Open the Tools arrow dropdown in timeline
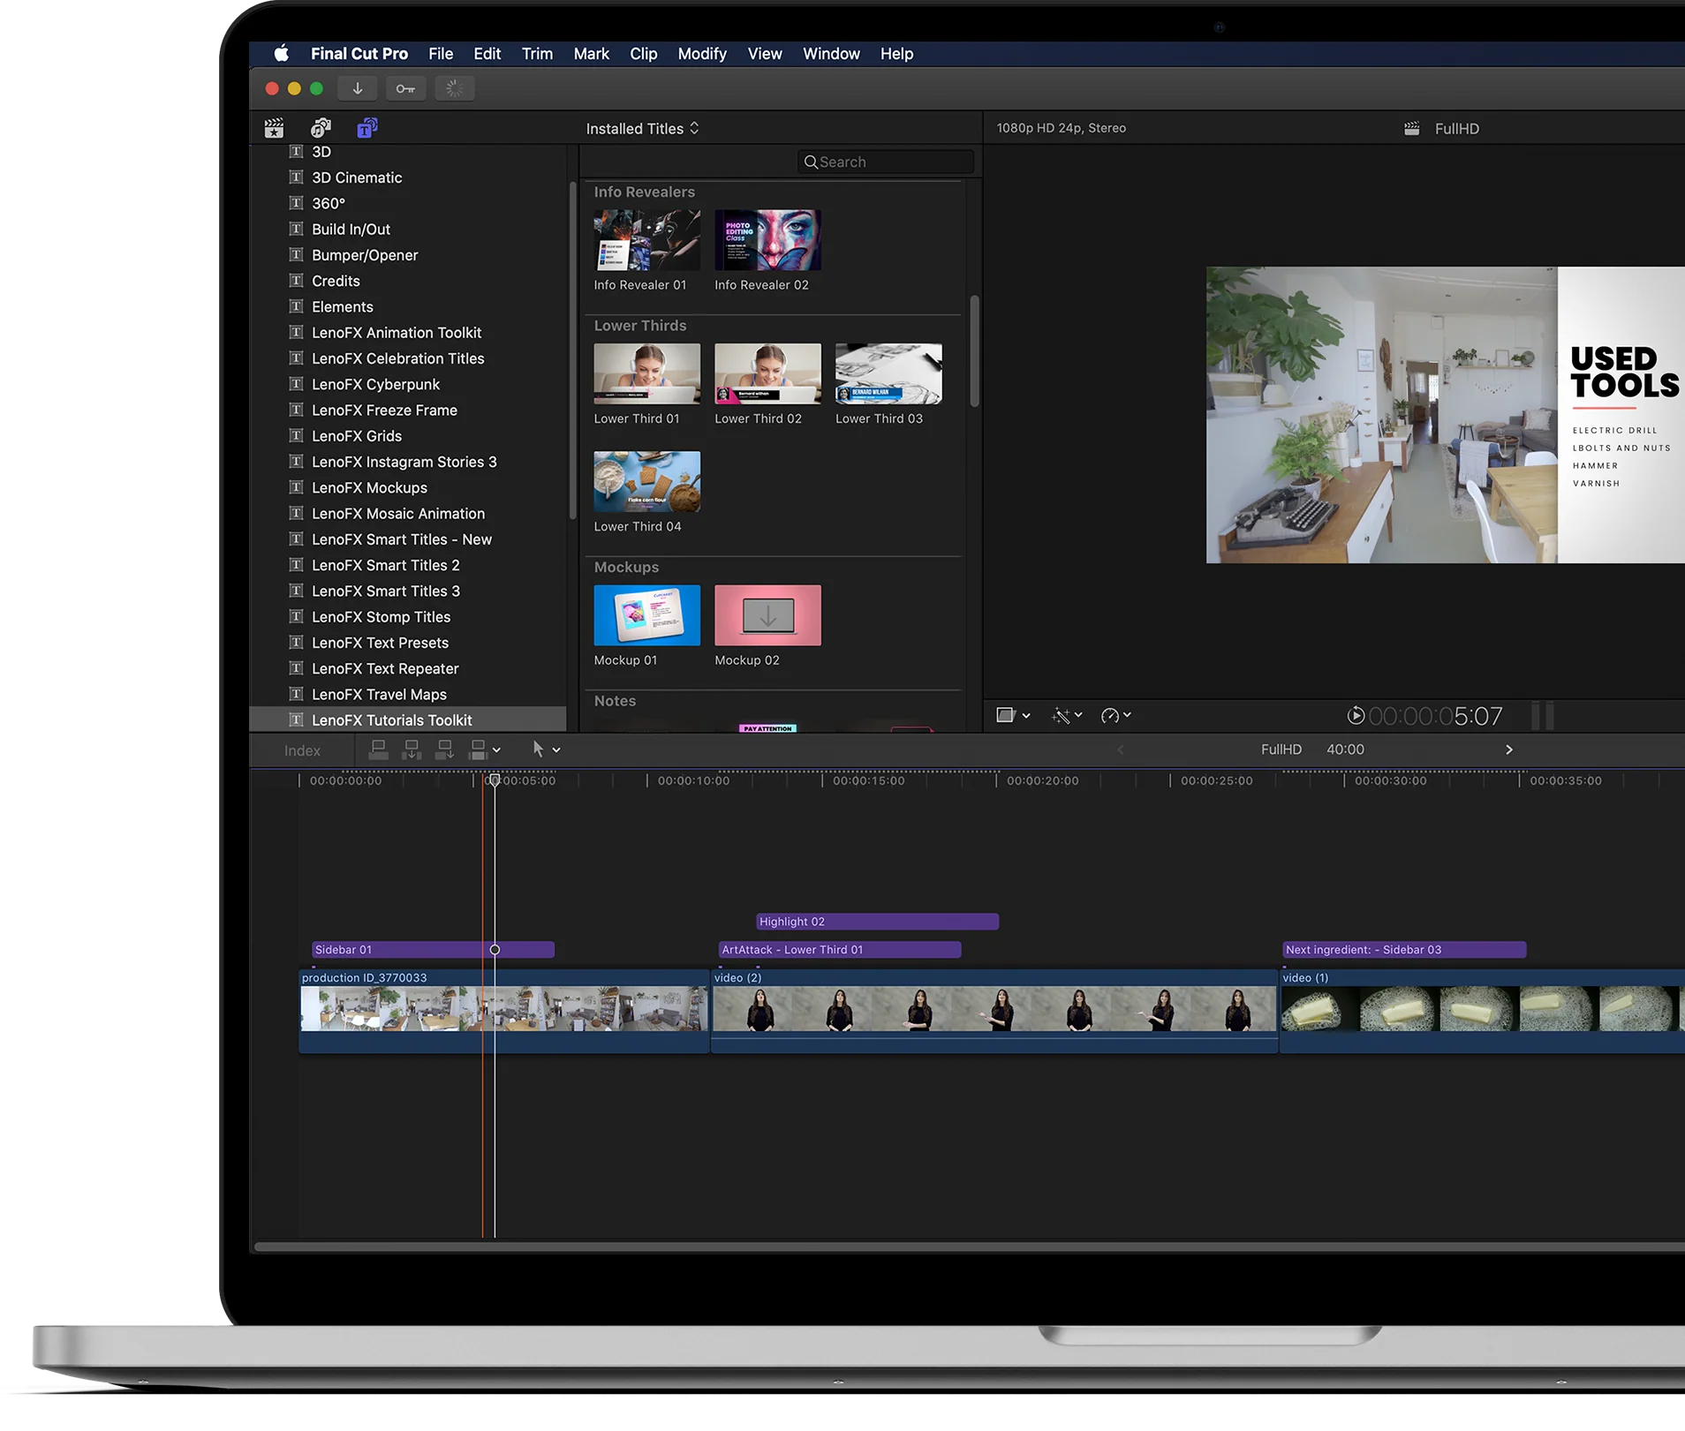The height and width of the screenshot is (1431, 1685). [x=556, y=749]
